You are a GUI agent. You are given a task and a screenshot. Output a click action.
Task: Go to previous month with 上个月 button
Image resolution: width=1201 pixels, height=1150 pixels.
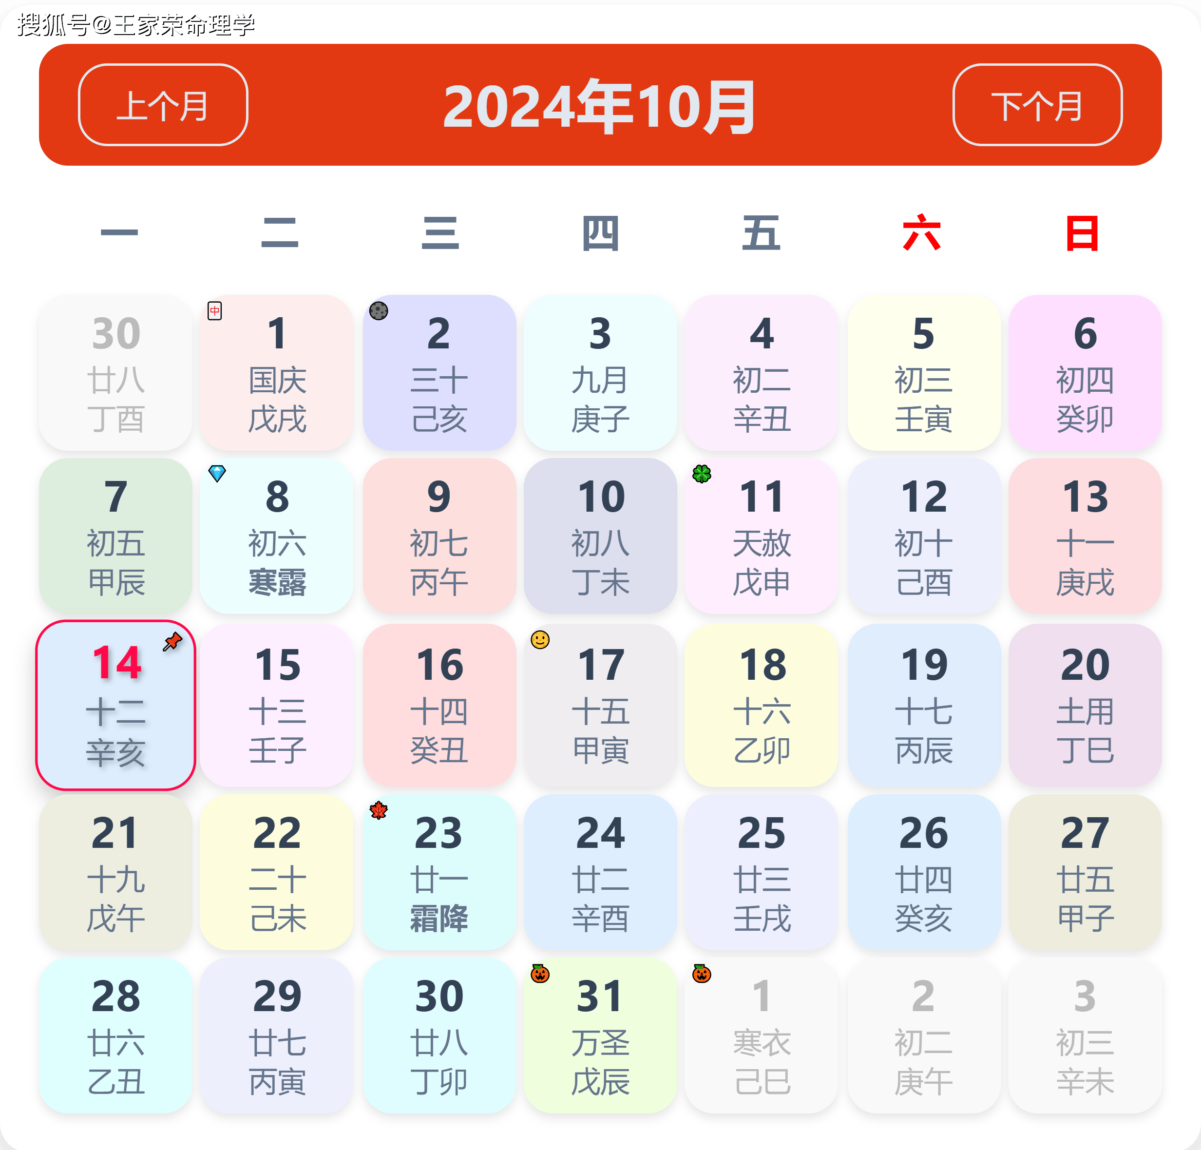coord(163,105)
